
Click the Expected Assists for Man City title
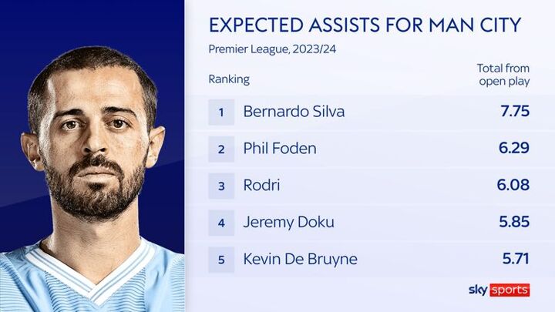click(x=365, y=25)
